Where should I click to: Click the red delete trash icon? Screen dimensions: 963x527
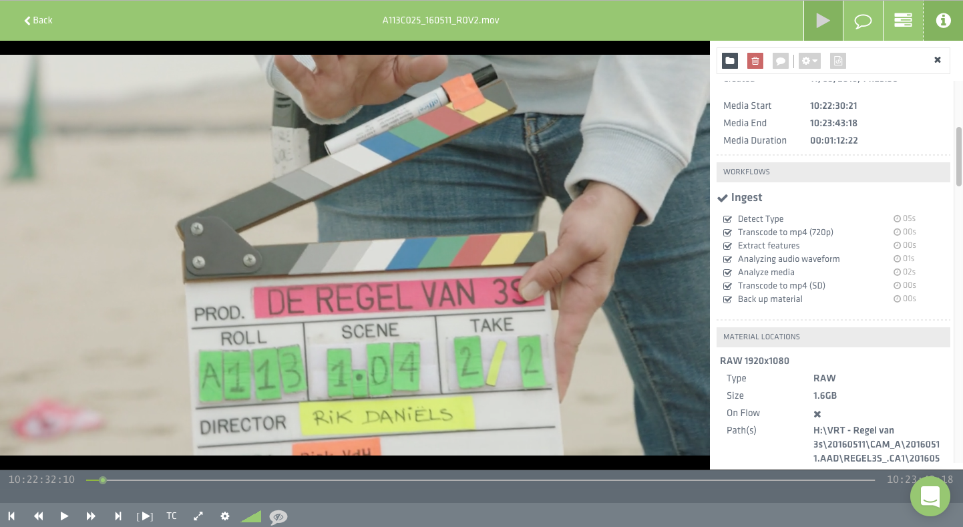tap(755, 60)
